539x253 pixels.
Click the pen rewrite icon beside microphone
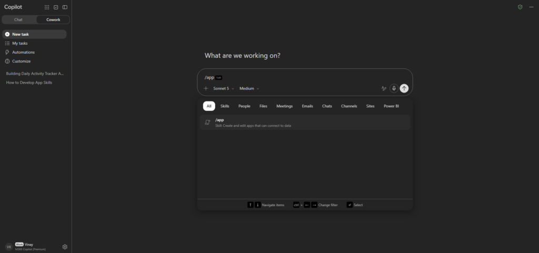click(x=384, y=88)
